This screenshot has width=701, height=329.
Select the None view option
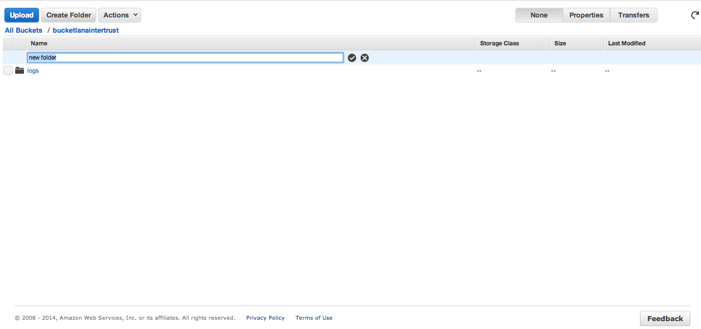click(x=539, y=15)
